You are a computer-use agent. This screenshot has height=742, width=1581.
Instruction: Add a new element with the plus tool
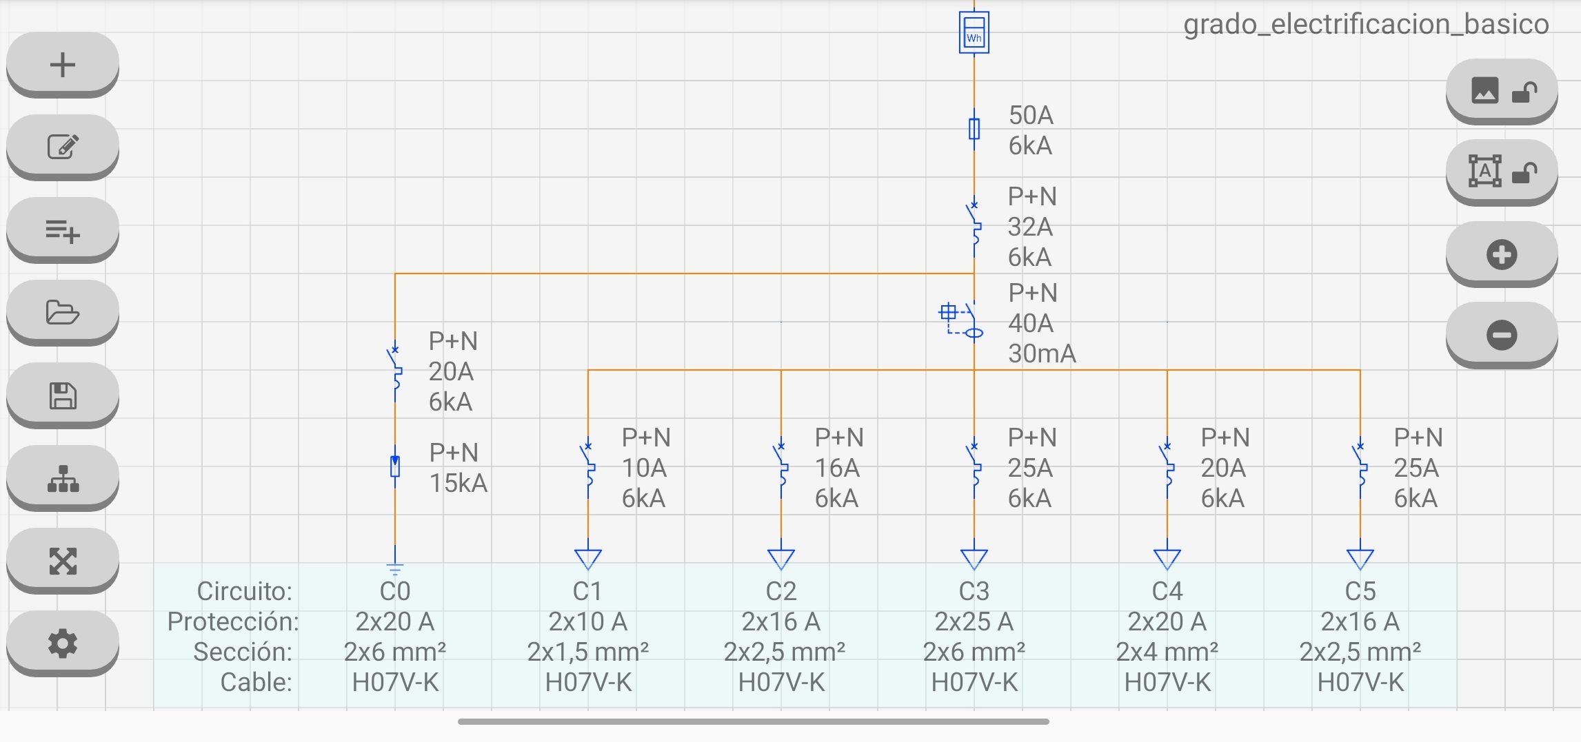click(61, 63)
